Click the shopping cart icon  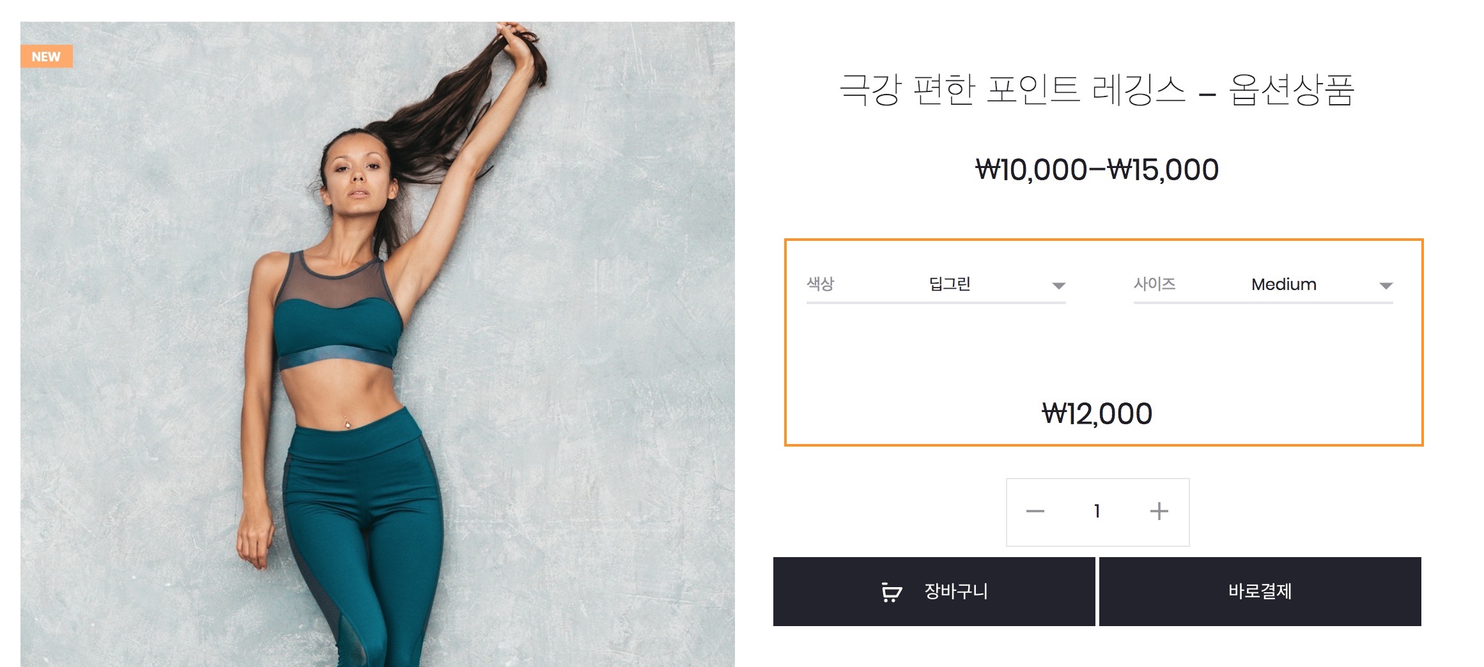coord(892,592)
